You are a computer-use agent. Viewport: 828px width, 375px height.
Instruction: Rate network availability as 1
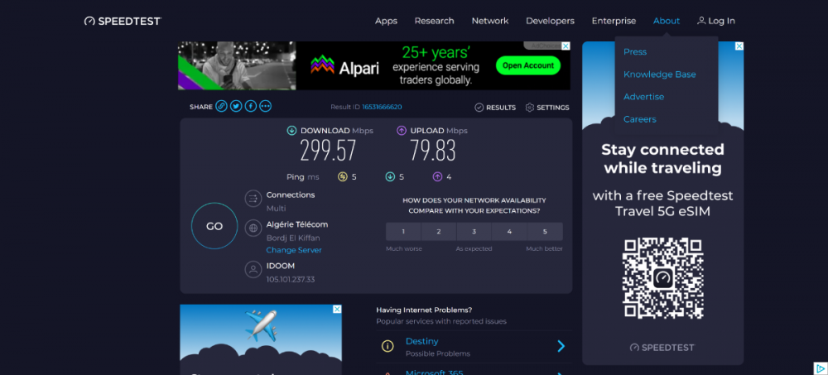click(x=403, y=232)
